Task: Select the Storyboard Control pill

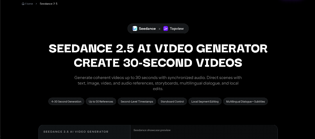Action: click(172, 101)
